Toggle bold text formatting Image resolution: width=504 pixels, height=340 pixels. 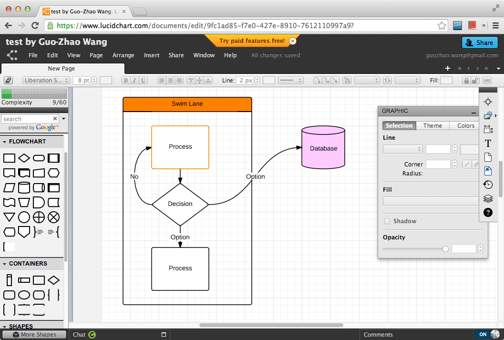click(125, 80)
